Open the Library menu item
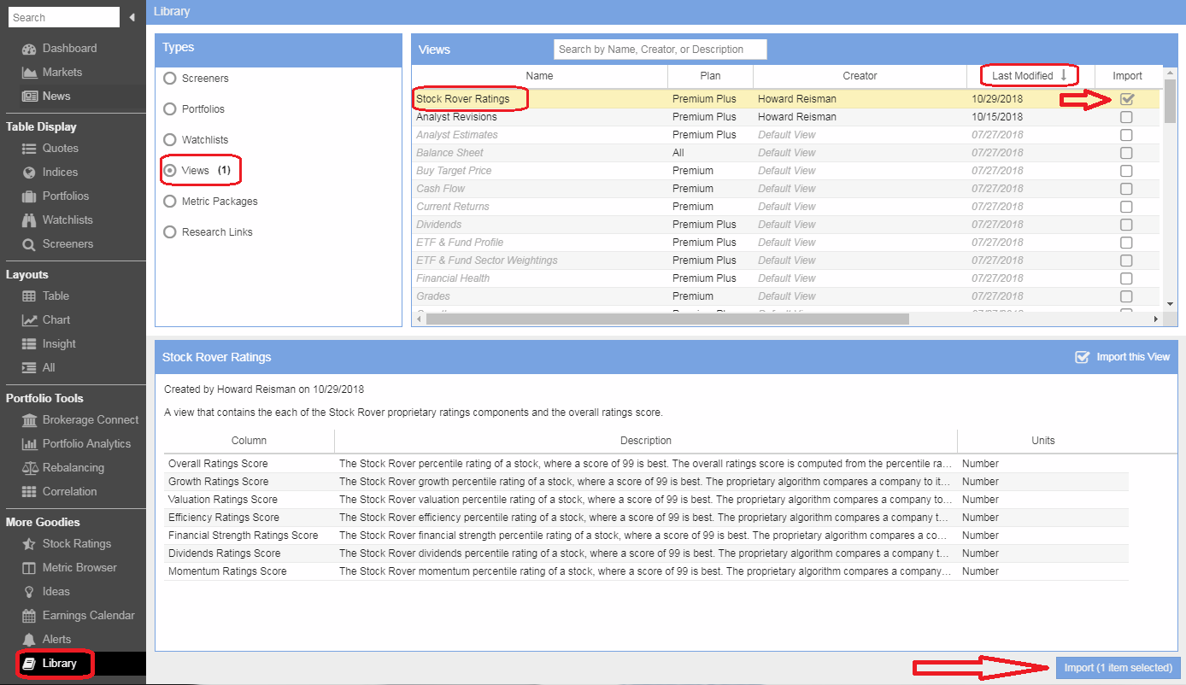The height and width of the screenshot is (685, 1186). tap(59, 664)
